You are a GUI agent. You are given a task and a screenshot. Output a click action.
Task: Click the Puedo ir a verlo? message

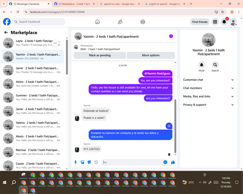click(94, 118)
